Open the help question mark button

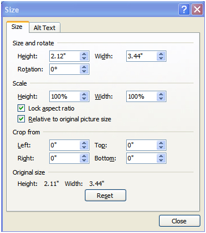[x=184, y=9]
